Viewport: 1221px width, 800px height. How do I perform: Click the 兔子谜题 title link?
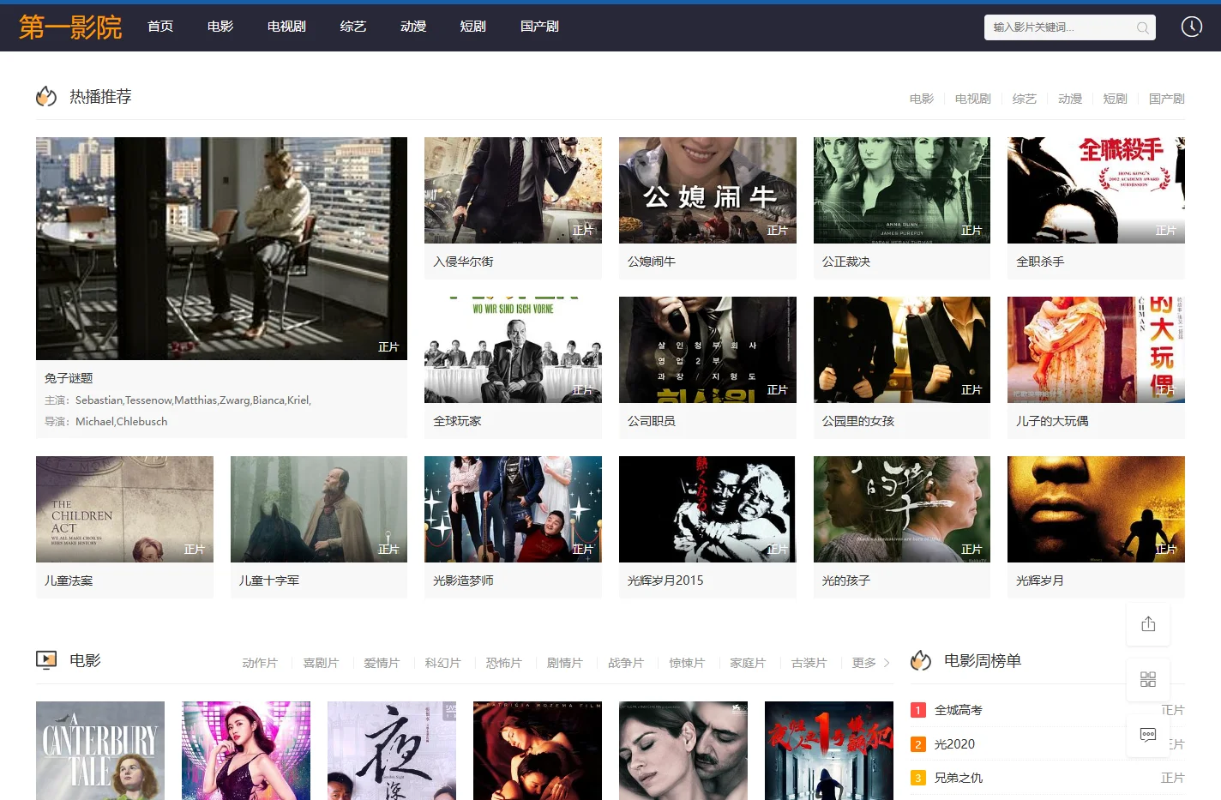(69, 378)
